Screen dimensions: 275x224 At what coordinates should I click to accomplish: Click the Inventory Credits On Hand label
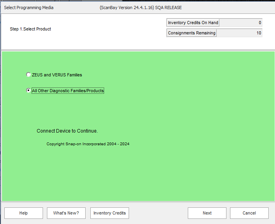[x=193, y=23]
